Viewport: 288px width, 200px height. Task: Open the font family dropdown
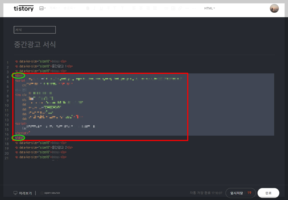click(x=69, y=8)
